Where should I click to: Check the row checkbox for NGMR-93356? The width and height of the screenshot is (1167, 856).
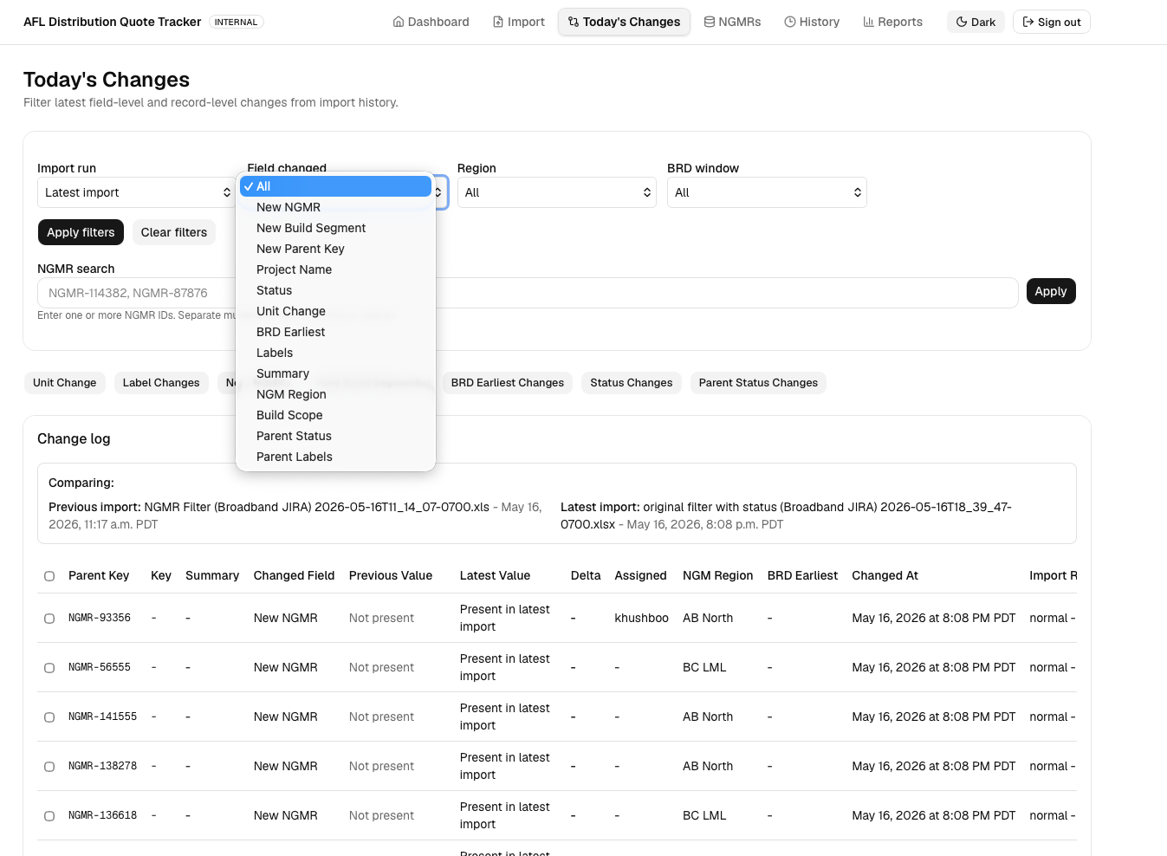point(49,619)
